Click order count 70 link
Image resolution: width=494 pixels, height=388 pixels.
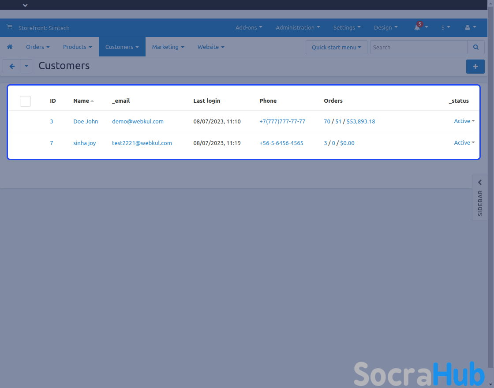[x=327, y=121]
